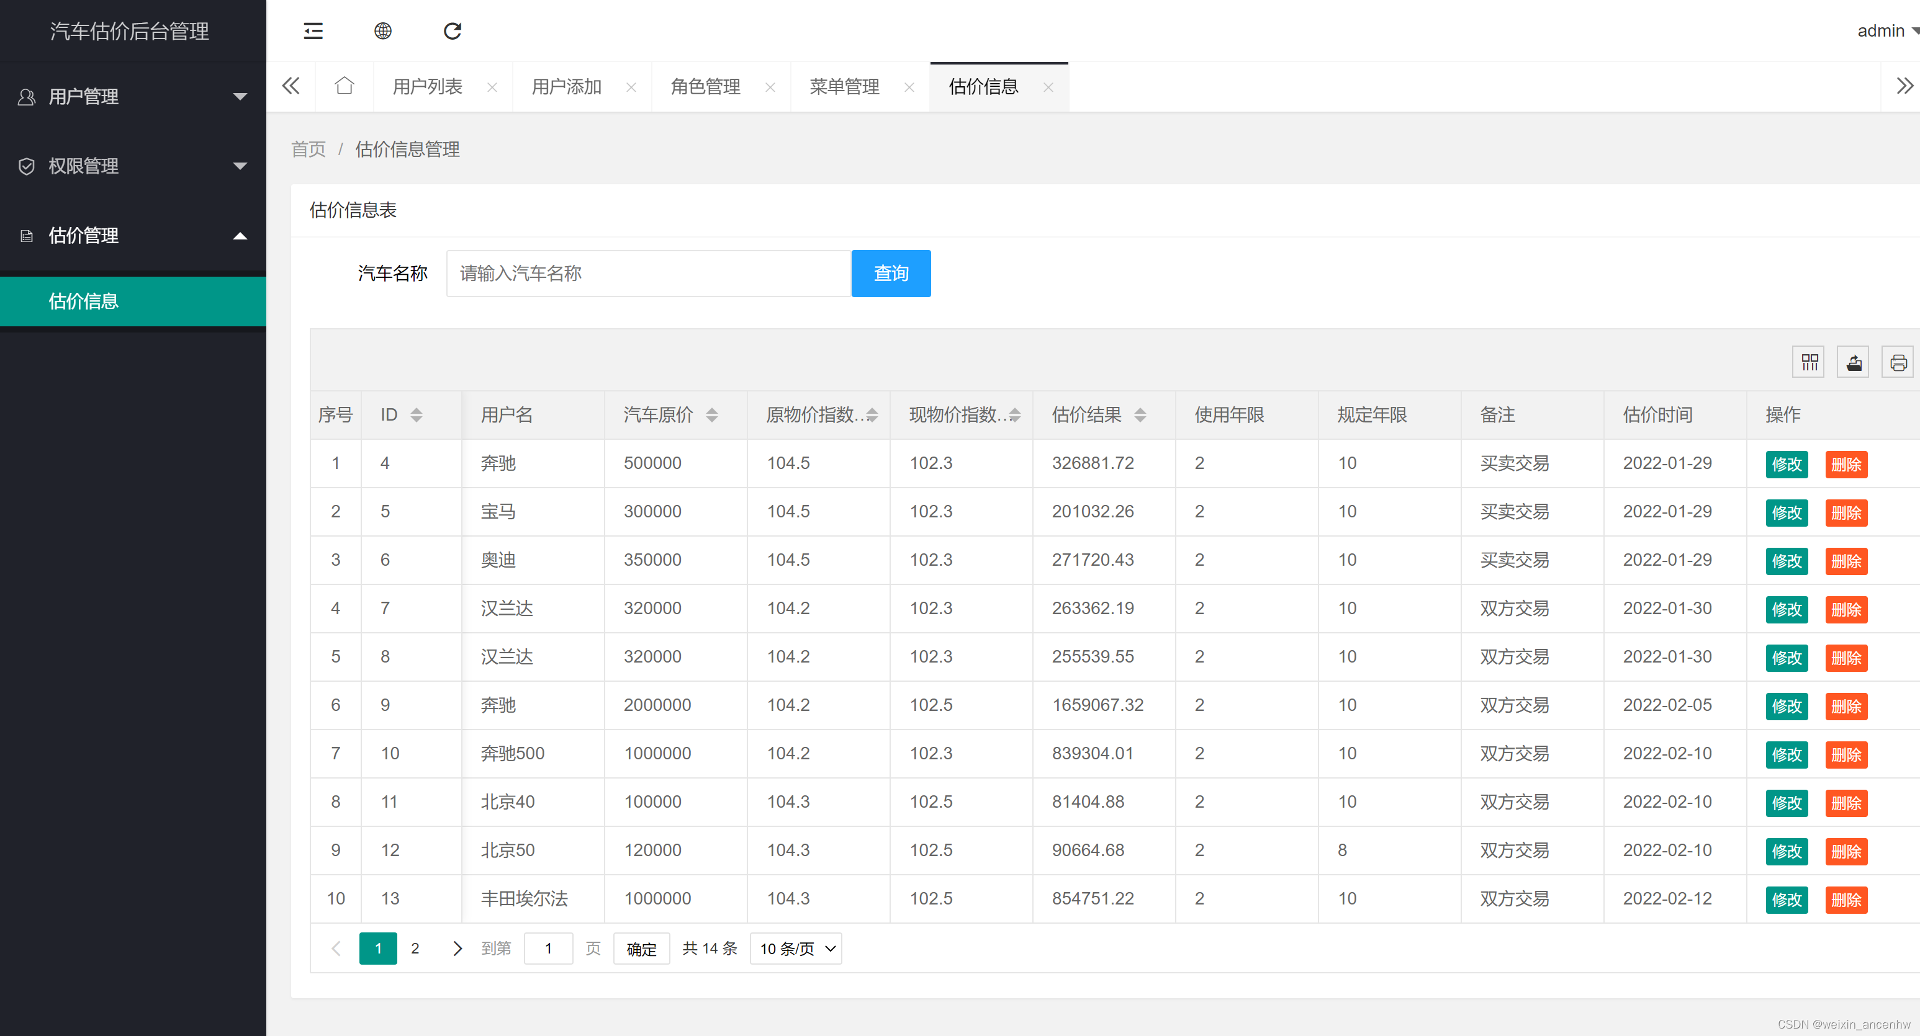Close the 用户添加 tab

coord(631,87)
